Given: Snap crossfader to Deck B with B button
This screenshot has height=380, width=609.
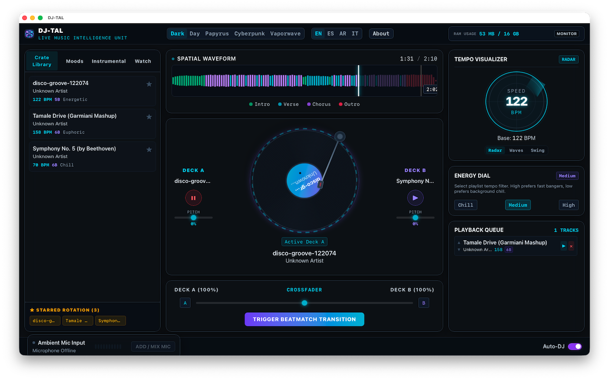Looking at the screenshot, I should click(x=423, y=303).
